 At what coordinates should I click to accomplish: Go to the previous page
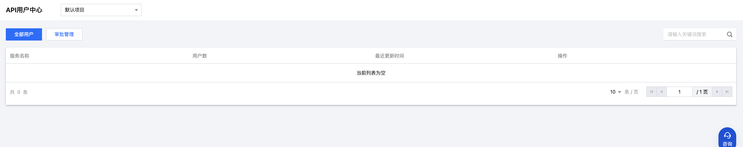pyautogui.click(x=661, y=92)
